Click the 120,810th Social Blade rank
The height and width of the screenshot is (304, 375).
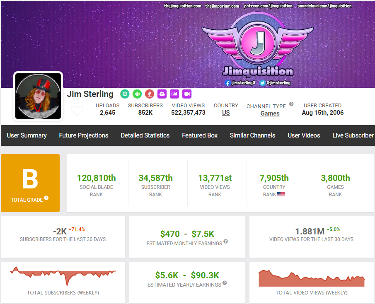97,178
